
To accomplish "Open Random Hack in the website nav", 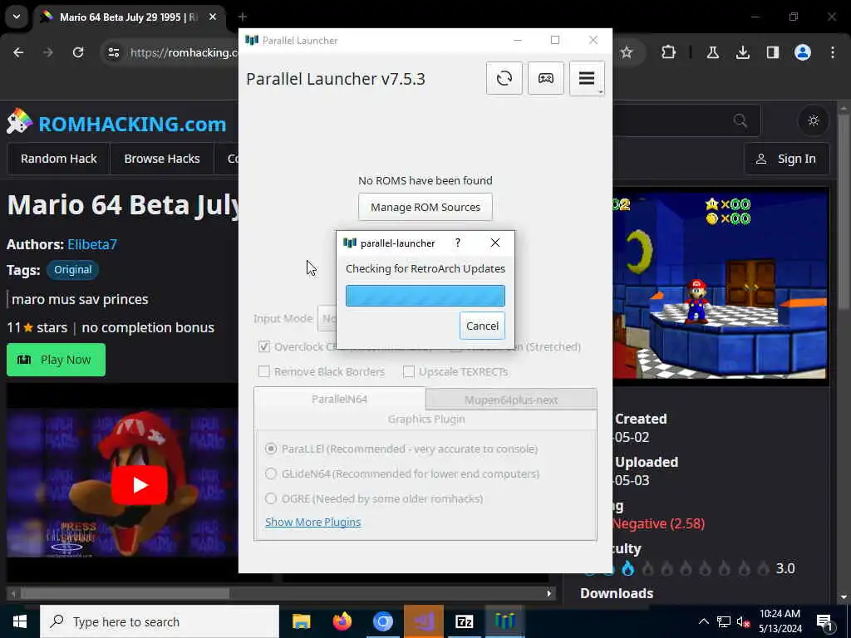I will click(x=59, y=159).
